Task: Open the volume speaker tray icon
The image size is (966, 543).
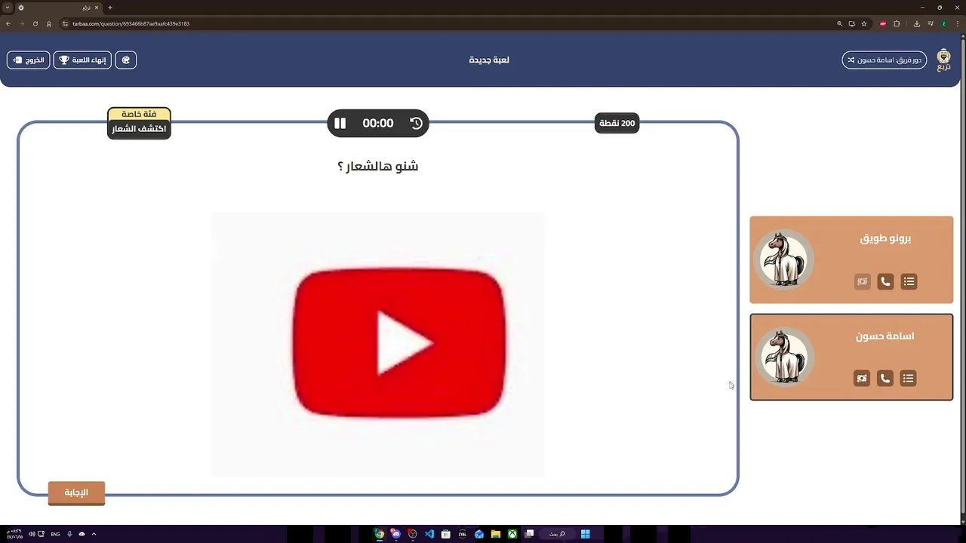Action: [x=32, y=534]
